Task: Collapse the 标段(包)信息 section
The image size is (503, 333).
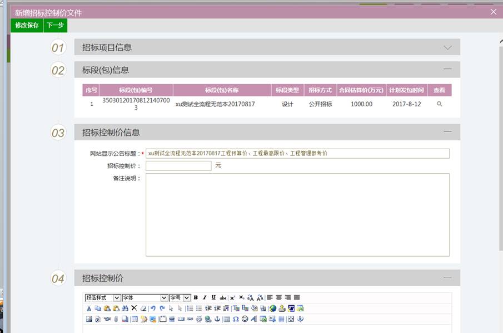Action: pos(447,70)
